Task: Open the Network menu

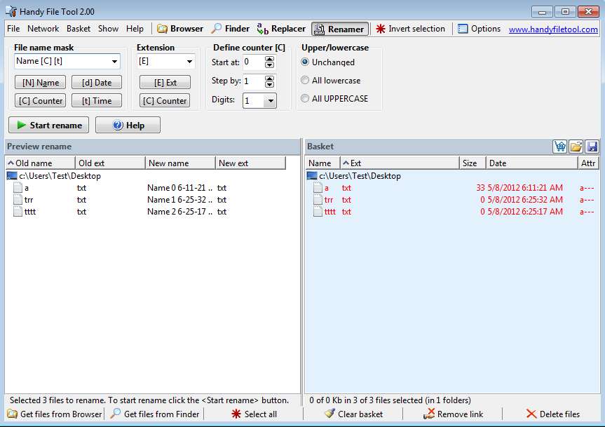Action: (43, 29)
